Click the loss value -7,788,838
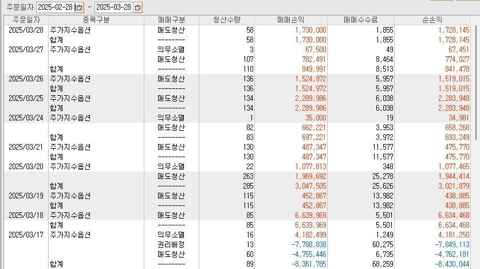Viewport: 480px width, 269px height. click(309, 244)
